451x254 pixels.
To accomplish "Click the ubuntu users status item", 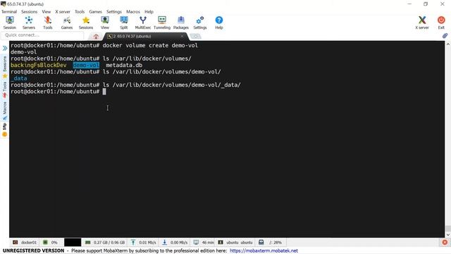I will pos(235,243).
